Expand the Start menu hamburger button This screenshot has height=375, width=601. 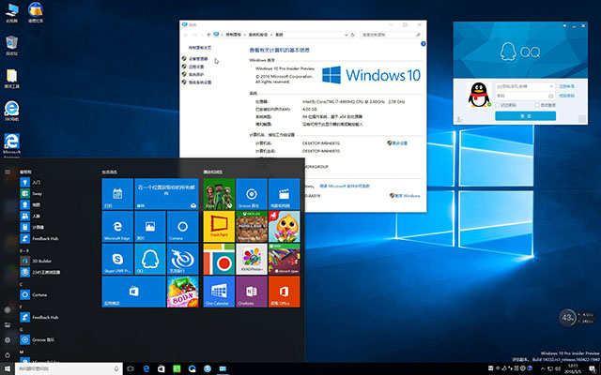pyautogui.click(x=8, y=172)
